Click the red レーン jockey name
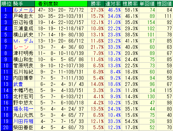The height and width of the screenshot is (131, 173). 21,47
